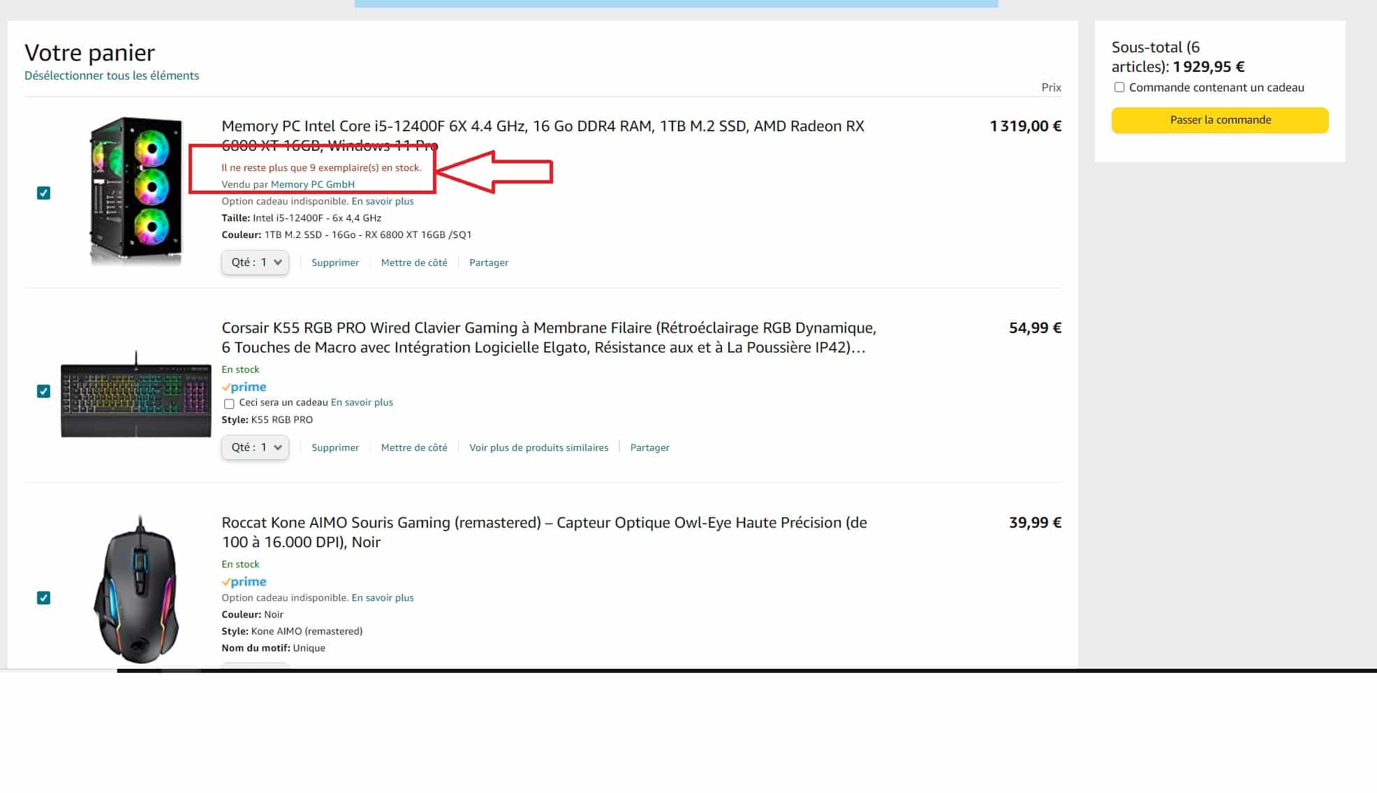Click 'Mettre de côté' for the Corsair keyboard
Viewport: 1377px width, 793px height.
(x=414, y=447)
